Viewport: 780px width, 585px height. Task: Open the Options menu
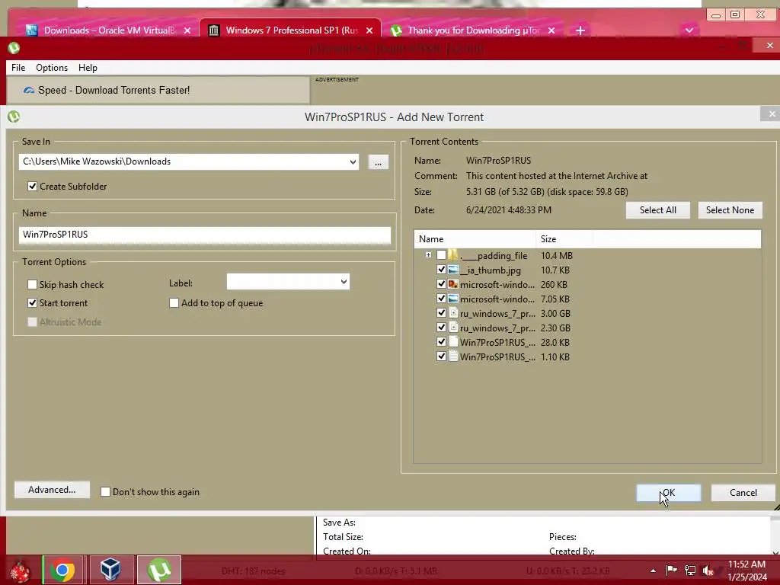[x=52, y=68]
